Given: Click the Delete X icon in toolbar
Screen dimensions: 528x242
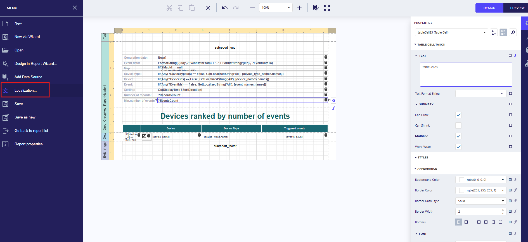Looking at the screenshot, I should (208, 8).
